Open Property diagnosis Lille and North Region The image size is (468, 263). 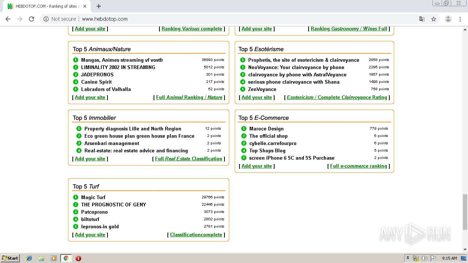click(x=133, y=129)
